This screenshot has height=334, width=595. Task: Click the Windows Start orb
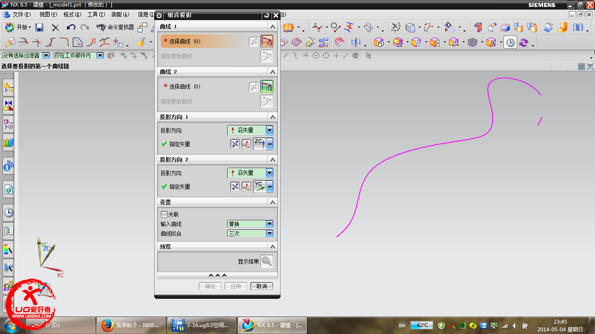pos(12,325)
